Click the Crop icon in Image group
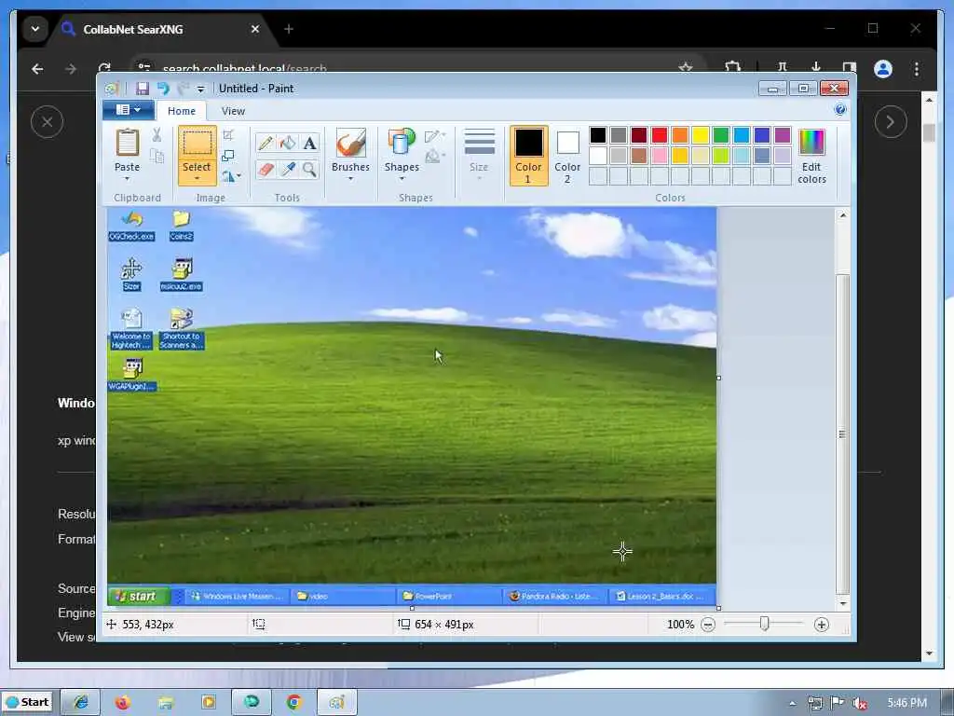 [x=228, y=135]
